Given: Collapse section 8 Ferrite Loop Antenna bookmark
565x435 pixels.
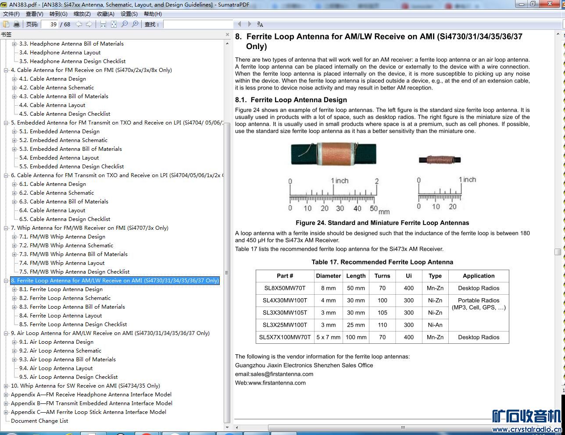Looking at the screenshot, I should [6, 281].
